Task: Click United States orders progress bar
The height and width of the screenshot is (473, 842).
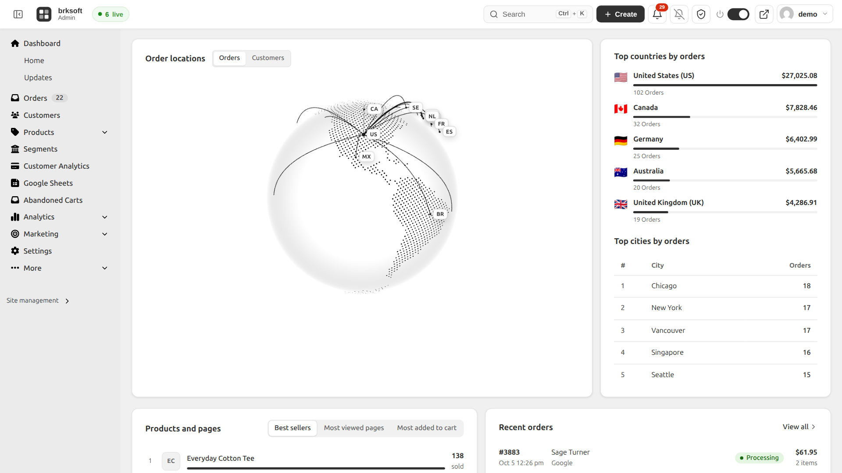Action: 725,85
